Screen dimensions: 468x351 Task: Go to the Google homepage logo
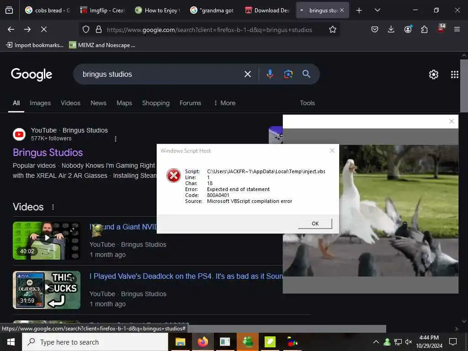click(32, 74)
